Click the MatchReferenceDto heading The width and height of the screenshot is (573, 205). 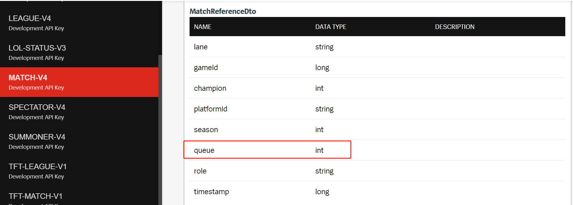(x=223, y=11)
